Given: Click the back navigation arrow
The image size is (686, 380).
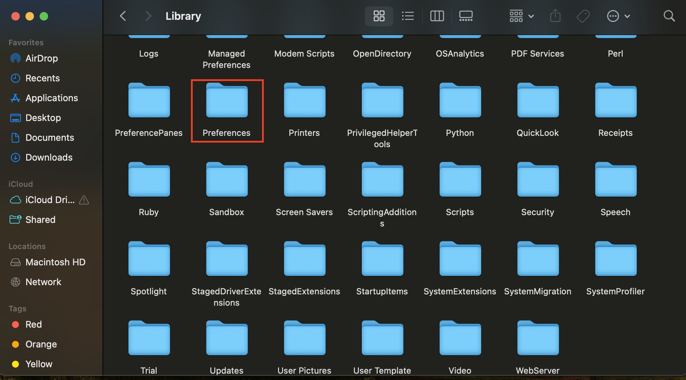Looking at the screenshot, I should [x=123, y=16].
